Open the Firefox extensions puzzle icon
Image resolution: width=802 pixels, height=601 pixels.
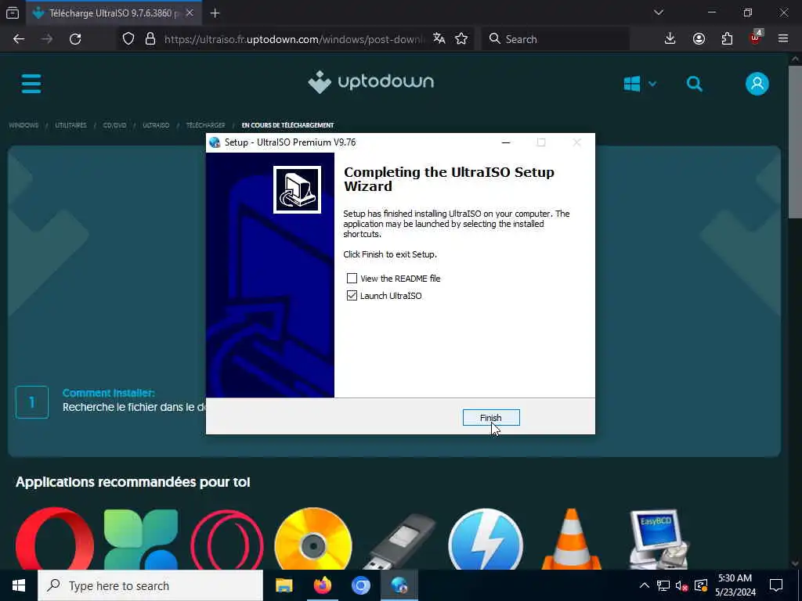tap(727, 39)
